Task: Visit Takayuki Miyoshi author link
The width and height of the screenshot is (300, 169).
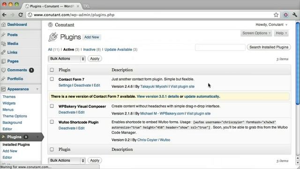Action: point(154,86)
